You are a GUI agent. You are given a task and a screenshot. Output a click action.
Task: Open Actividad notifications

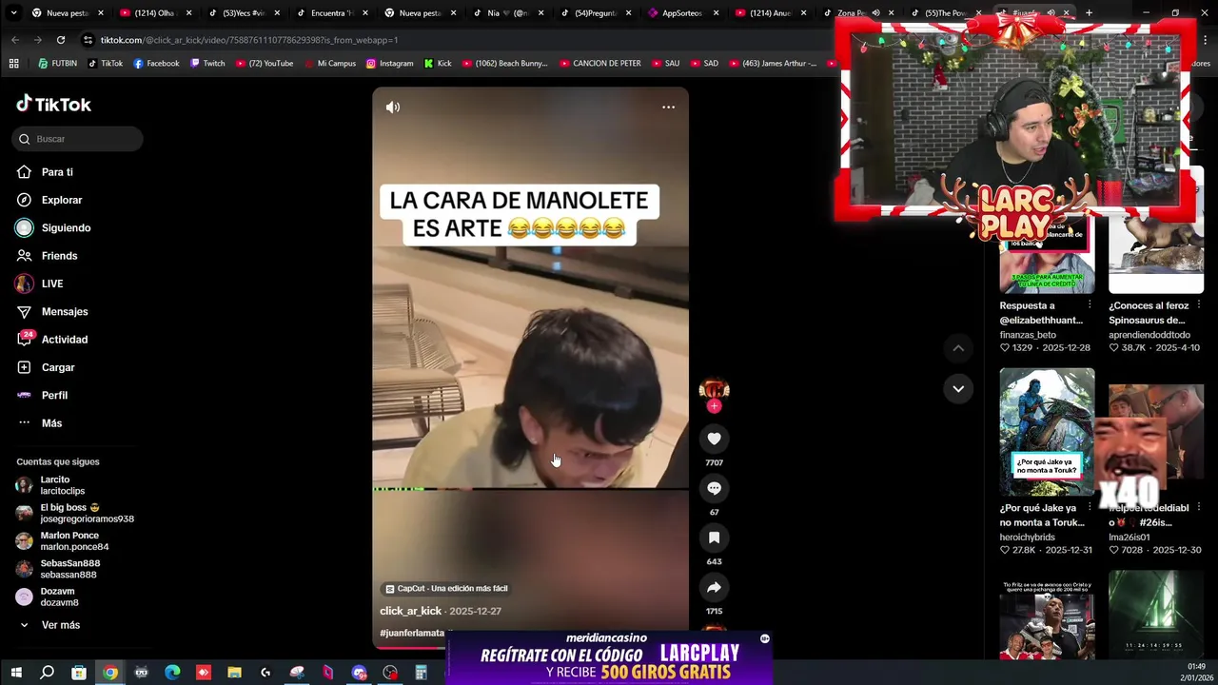[65, 340]
